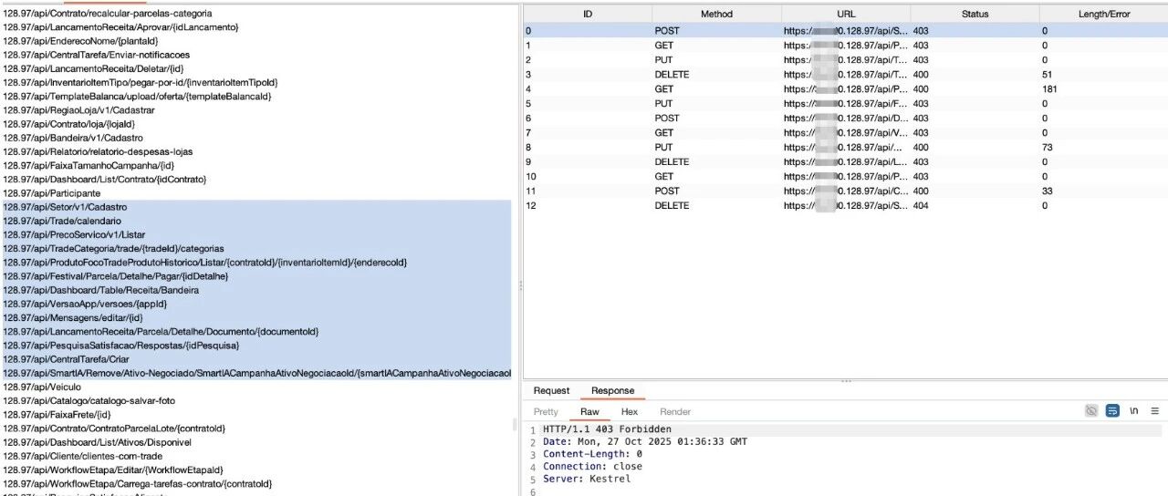The height and width of the screenshot is (496, 1168).
Task: Select the PrecoServico/v1/Listar endpoint
Action: point(74,234)
